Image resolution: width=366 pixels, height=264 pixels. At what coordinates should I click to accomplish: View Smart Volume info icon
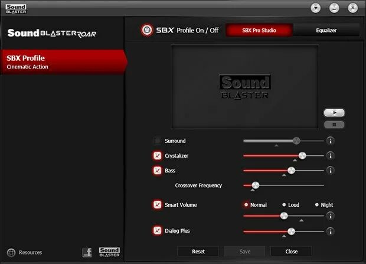tap(331, 216)
